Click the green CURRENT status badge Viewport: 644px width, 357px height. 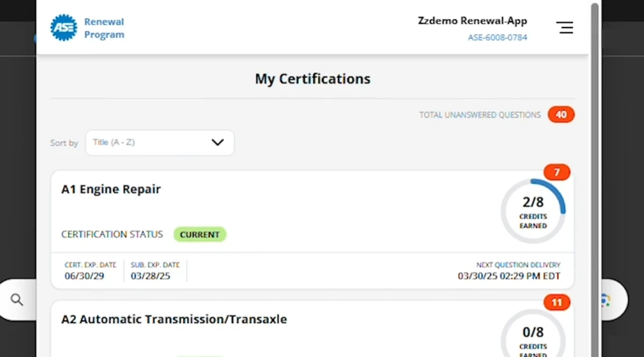click(x=200, y=234)
